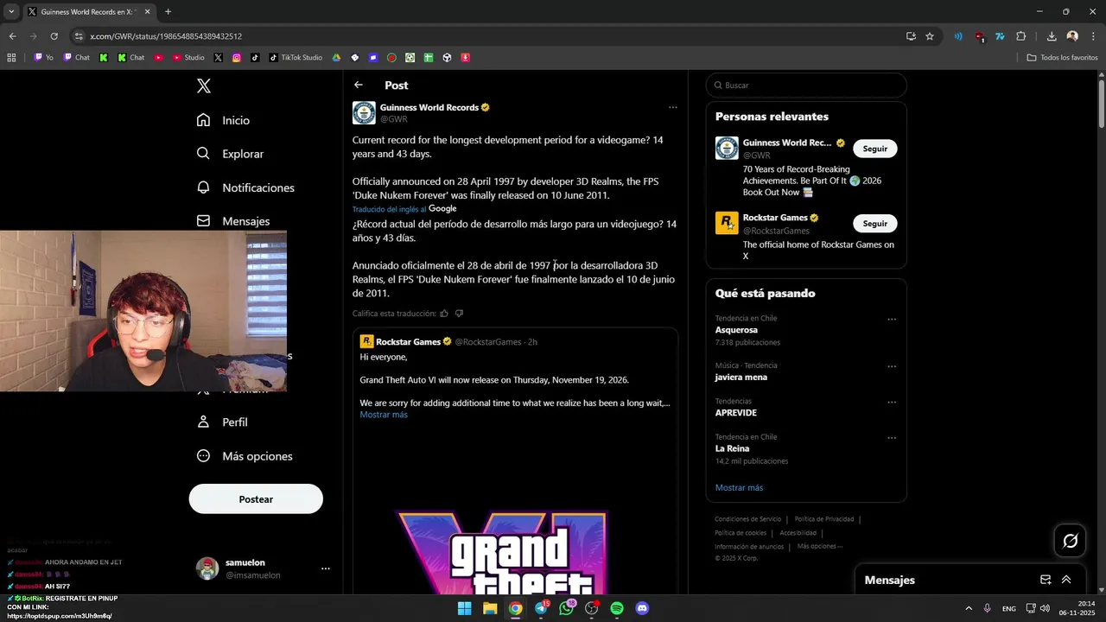Open the Asquerosa trend
This screenshot has width=1106, height=622.
pyautogui.click(x=736, y=330)
